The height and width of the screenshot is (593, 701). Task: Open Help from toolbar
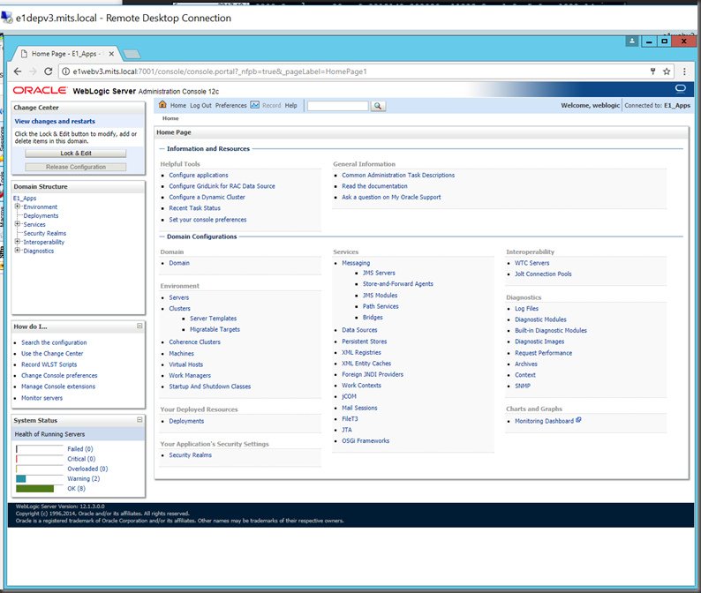(291, 106)
